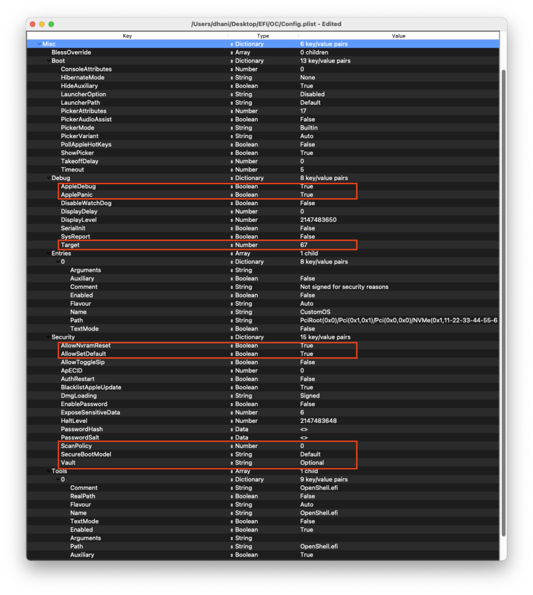Select the value 'Not signed for security reasons'
The height and width of the screenshot is (595, 533).
(344, 286)
